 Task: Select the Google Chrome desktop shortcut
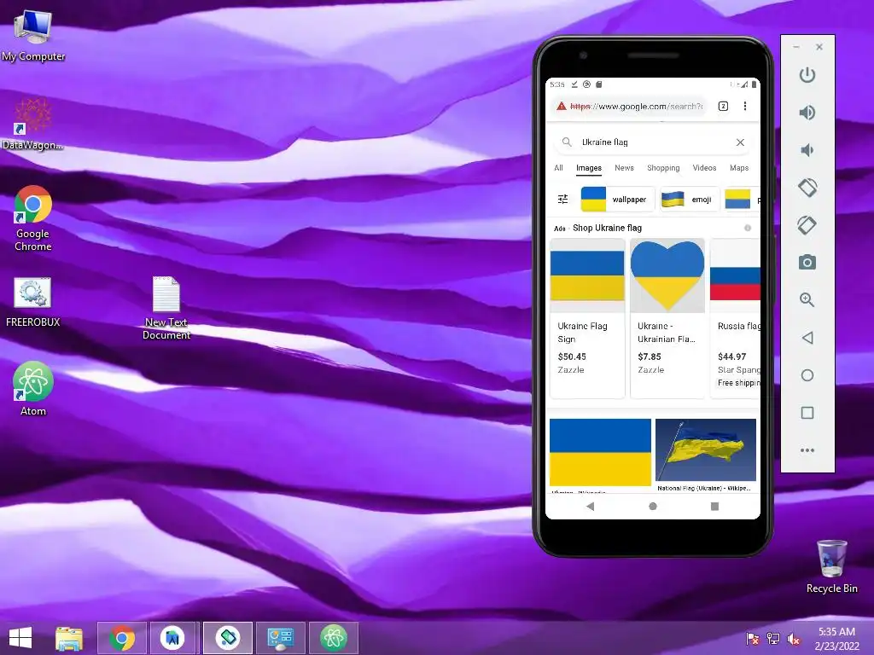pos(33,218)
